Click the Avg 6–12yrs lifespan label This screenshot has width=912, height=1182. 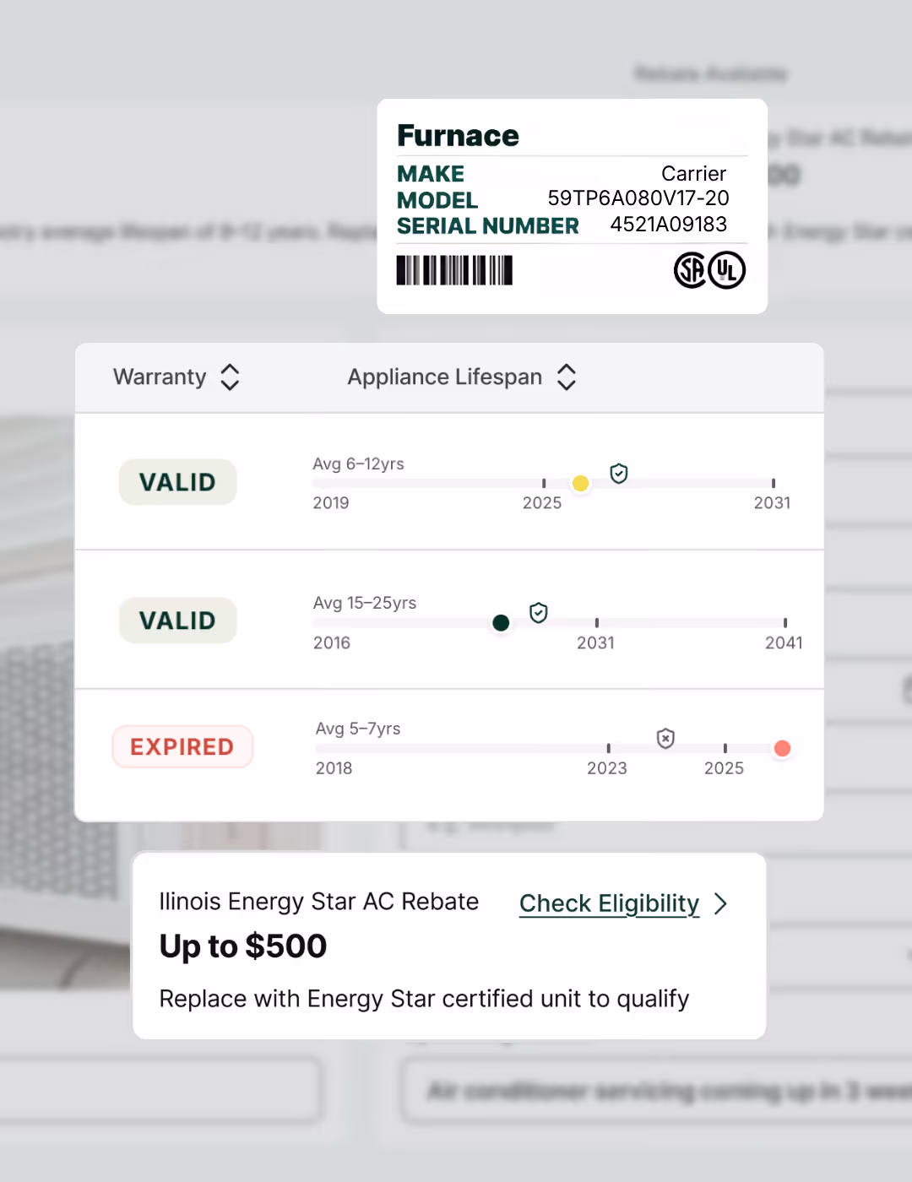coord(358,464)
